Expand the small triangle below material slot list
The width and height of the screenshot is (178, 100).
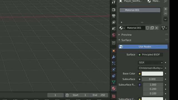[x=122, y=22]
